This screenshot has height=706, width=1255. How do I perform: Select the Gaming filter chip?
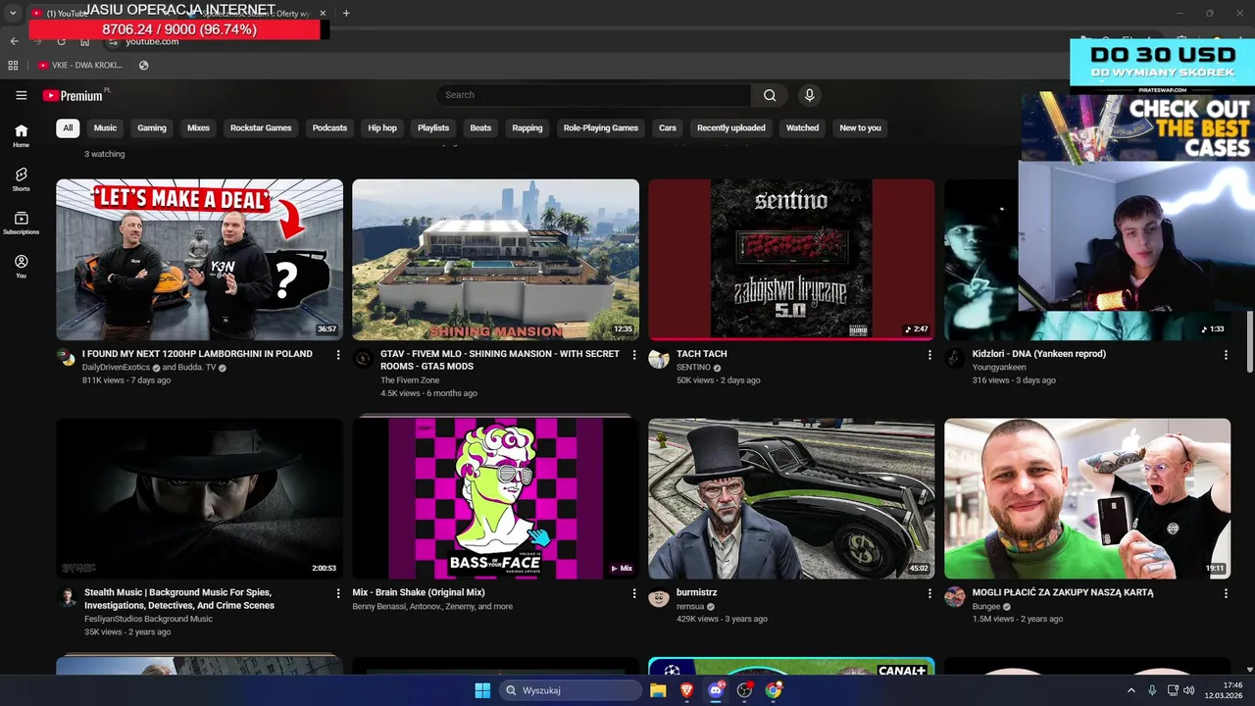coord(152,127)
